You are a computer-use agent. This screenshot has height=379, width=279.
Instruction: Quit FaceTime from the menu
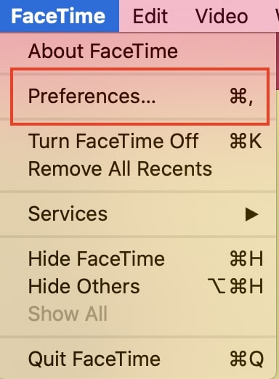tap(138, 359)
